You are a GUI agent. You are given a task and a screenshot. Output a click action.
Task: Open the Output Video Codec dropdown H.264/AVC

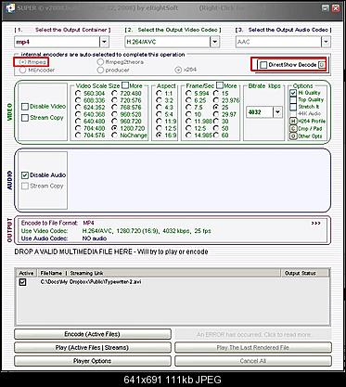coord(215,42)
